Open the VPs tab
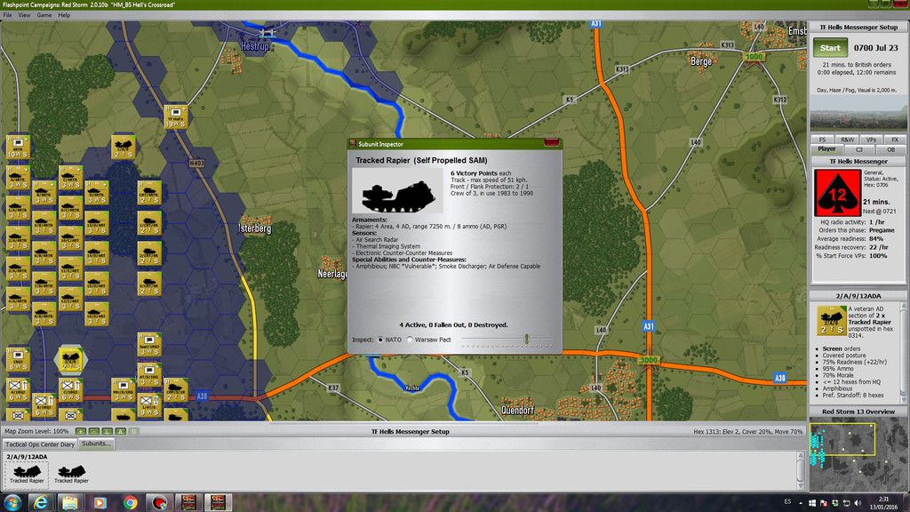910x512 pixels. pyautogui.click(x=871, y=140)
